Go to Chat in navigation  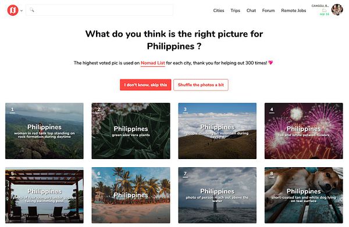click(x=251, y=10)
